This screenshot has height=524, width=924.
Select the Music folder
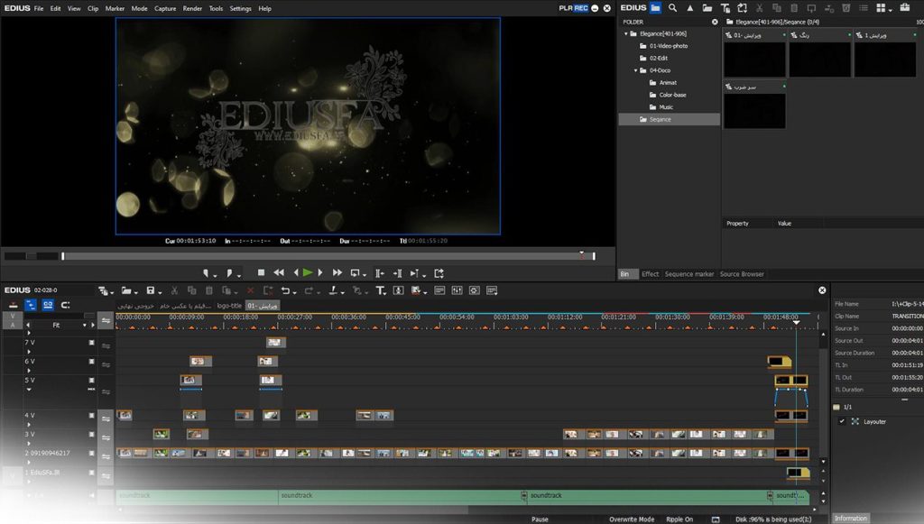(666, 107)
